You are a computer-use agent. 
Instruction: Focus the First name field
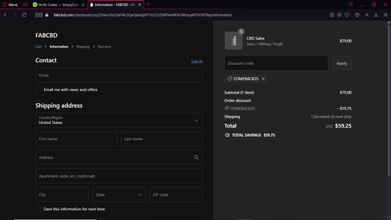[76, 139]
